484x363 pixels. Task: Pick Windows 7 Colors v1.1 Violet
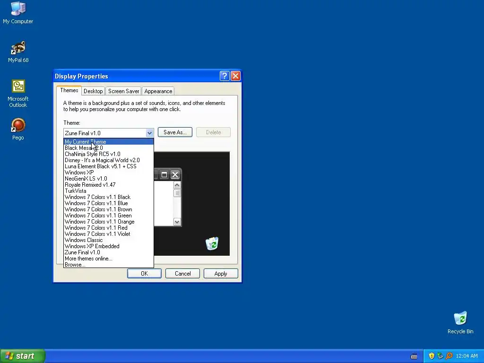tap(109, 234)
